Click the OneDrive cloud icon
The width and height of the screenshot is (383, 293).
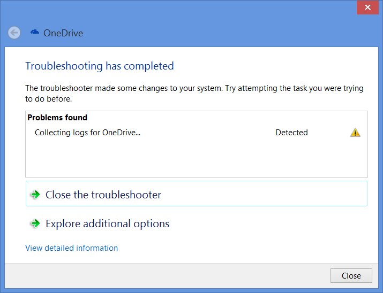[x=35, y=32]
